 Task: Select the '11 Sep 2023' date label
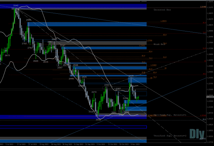click(x=78, y=144)
